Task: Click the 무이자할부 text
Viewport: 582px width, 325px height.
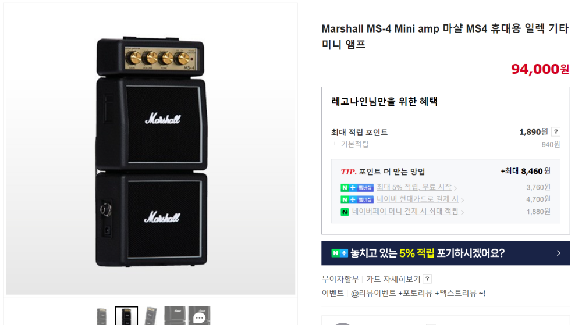Action: coord(340,279)
